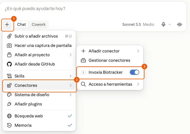Expand the Añadir conector chevron
The height and width of the screenshot is (134, 190).
click(138, 51)
